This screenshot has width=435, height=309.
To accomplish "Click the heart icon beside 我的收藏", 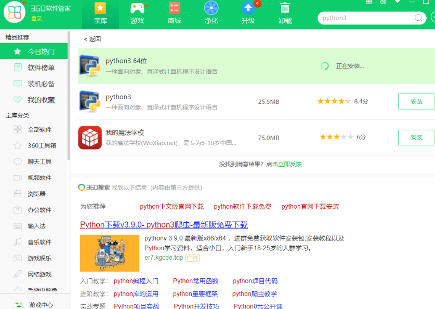I will (18, 100).
